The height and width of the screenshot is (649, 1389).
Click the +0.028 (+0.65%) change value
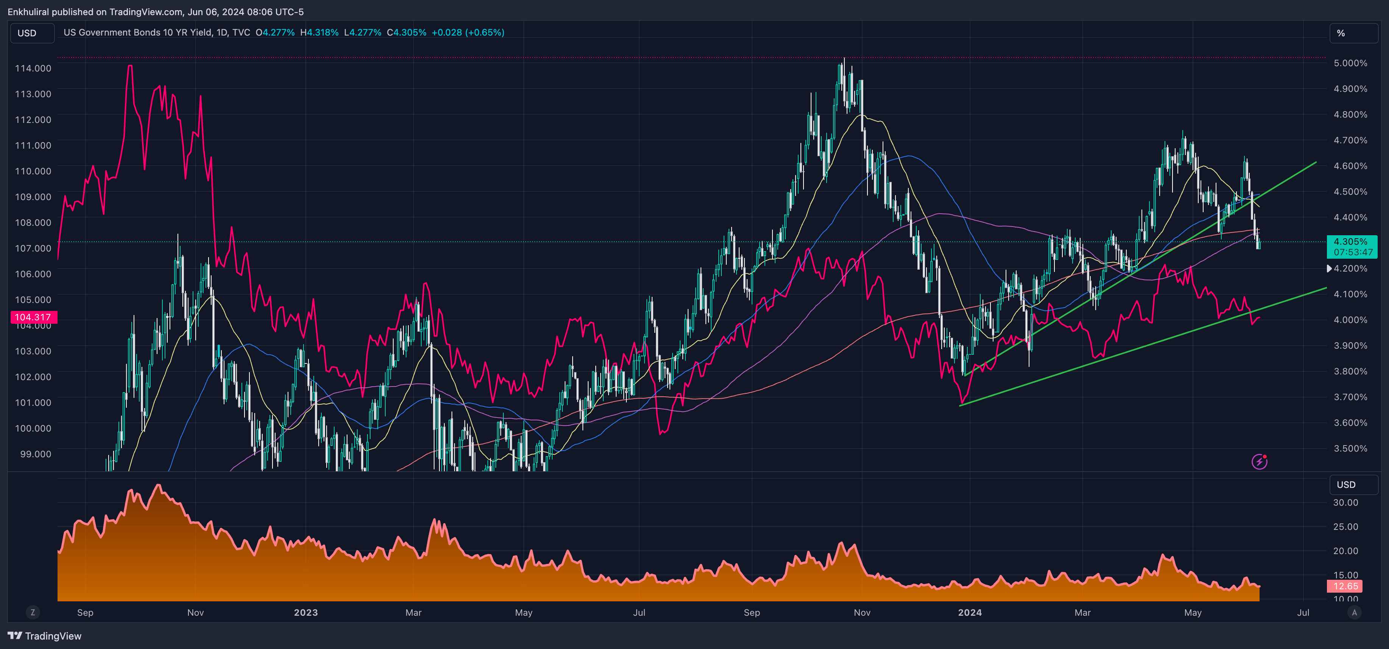click(x=467, y=33)
